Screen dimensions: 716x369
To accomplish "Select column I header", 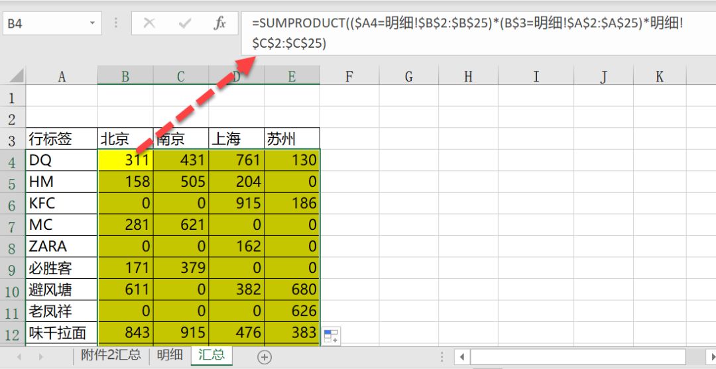I will click(x=536, y=76).
